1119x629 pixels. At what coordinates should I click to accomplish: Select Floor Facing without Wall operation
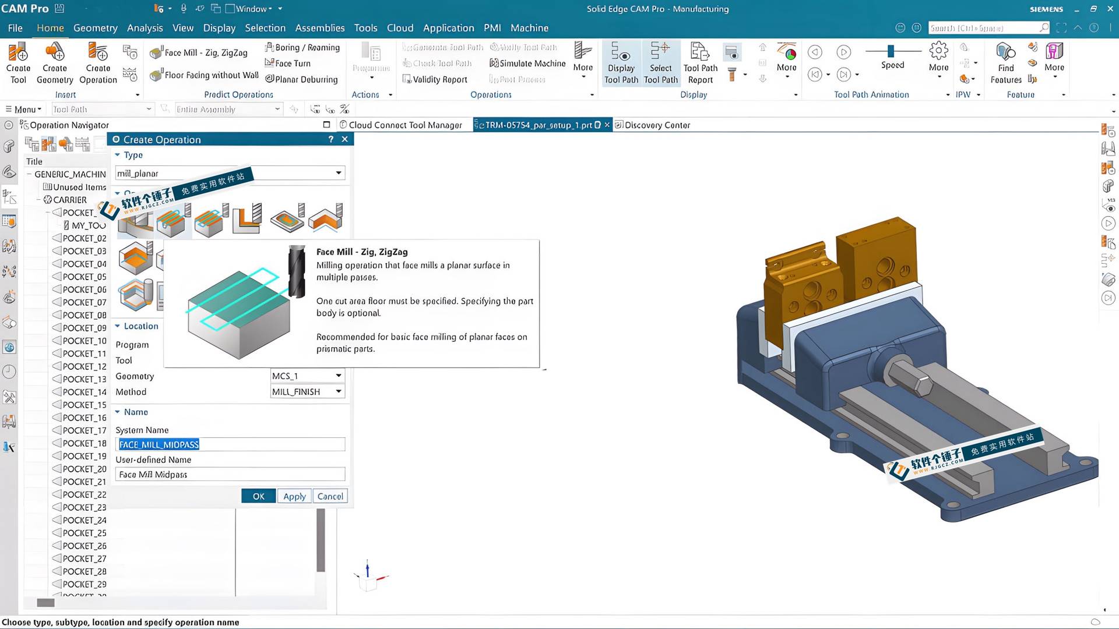[204, 75]
